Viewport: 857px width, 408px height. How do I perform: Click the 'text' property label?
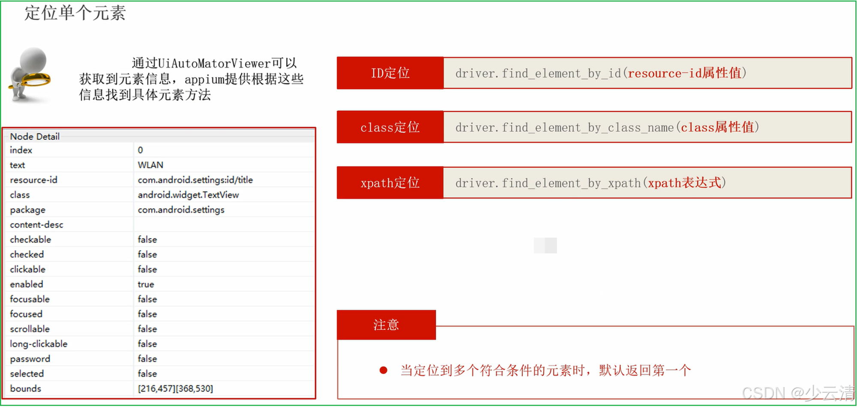pos(18,165)
